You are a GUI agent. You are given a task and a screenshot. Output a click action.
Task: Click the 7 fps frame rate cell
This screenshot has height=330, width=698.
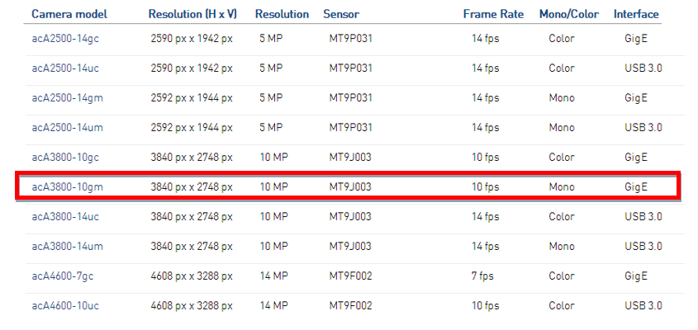click(x=483, y=276)
